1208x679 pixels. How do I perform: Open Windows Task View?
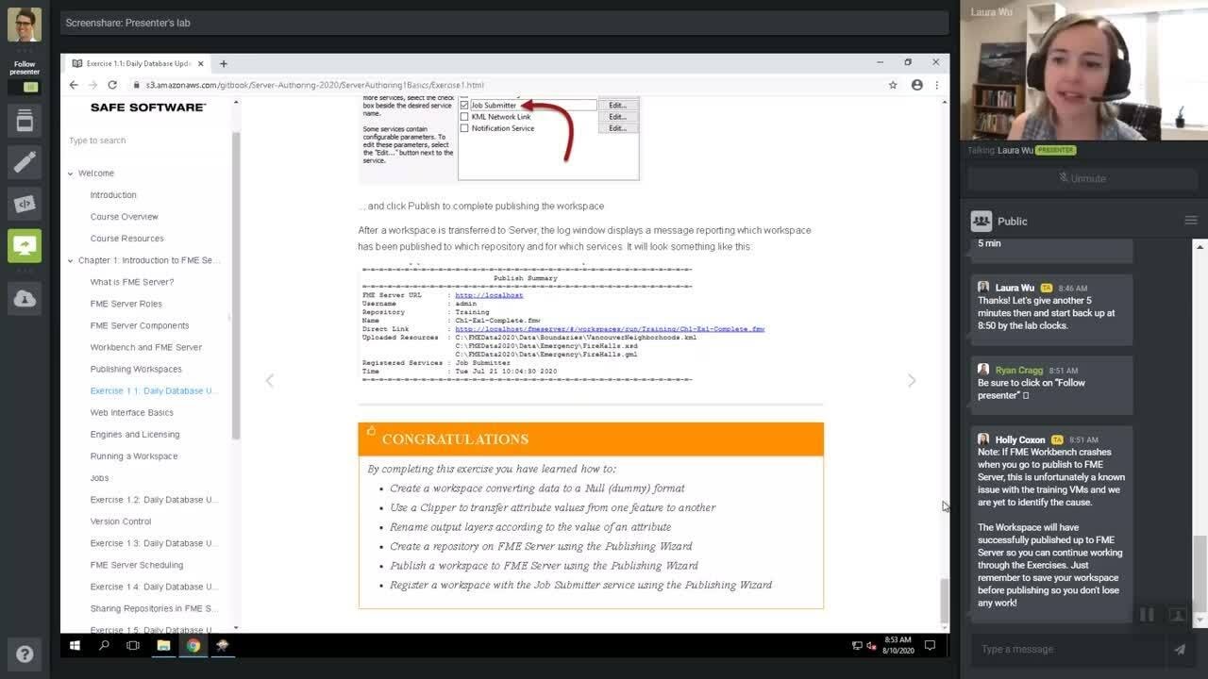click(x=133, y=646)
